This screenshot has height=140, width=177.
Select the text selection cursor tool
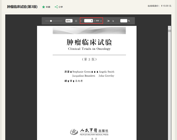[x=108, y=21]
